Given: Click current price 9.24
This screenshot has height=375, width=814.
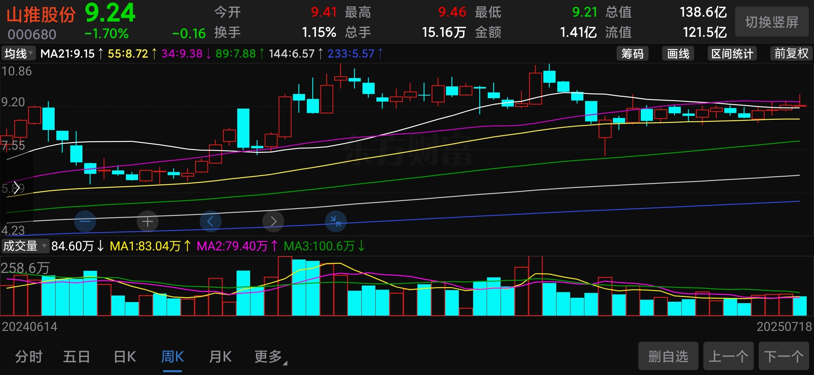Looking at the screenshot, I should (110, 13).
